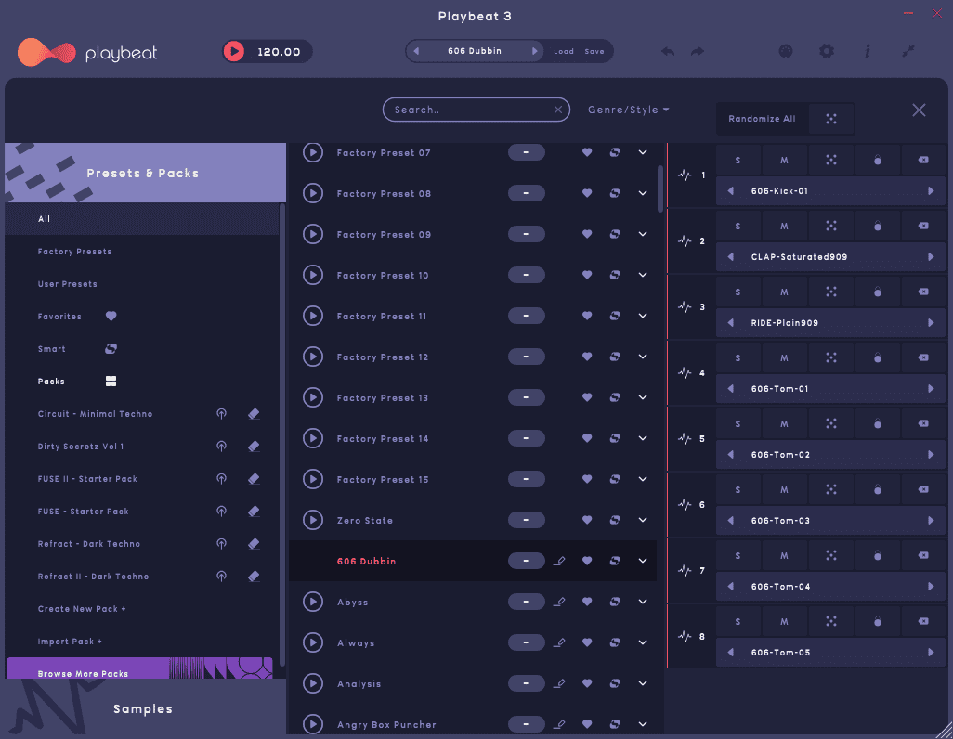This screenshot has width=953, height=739.
Task: Open Browse More Packs banner
Action: pyautogui.click(x=139, y=668)
